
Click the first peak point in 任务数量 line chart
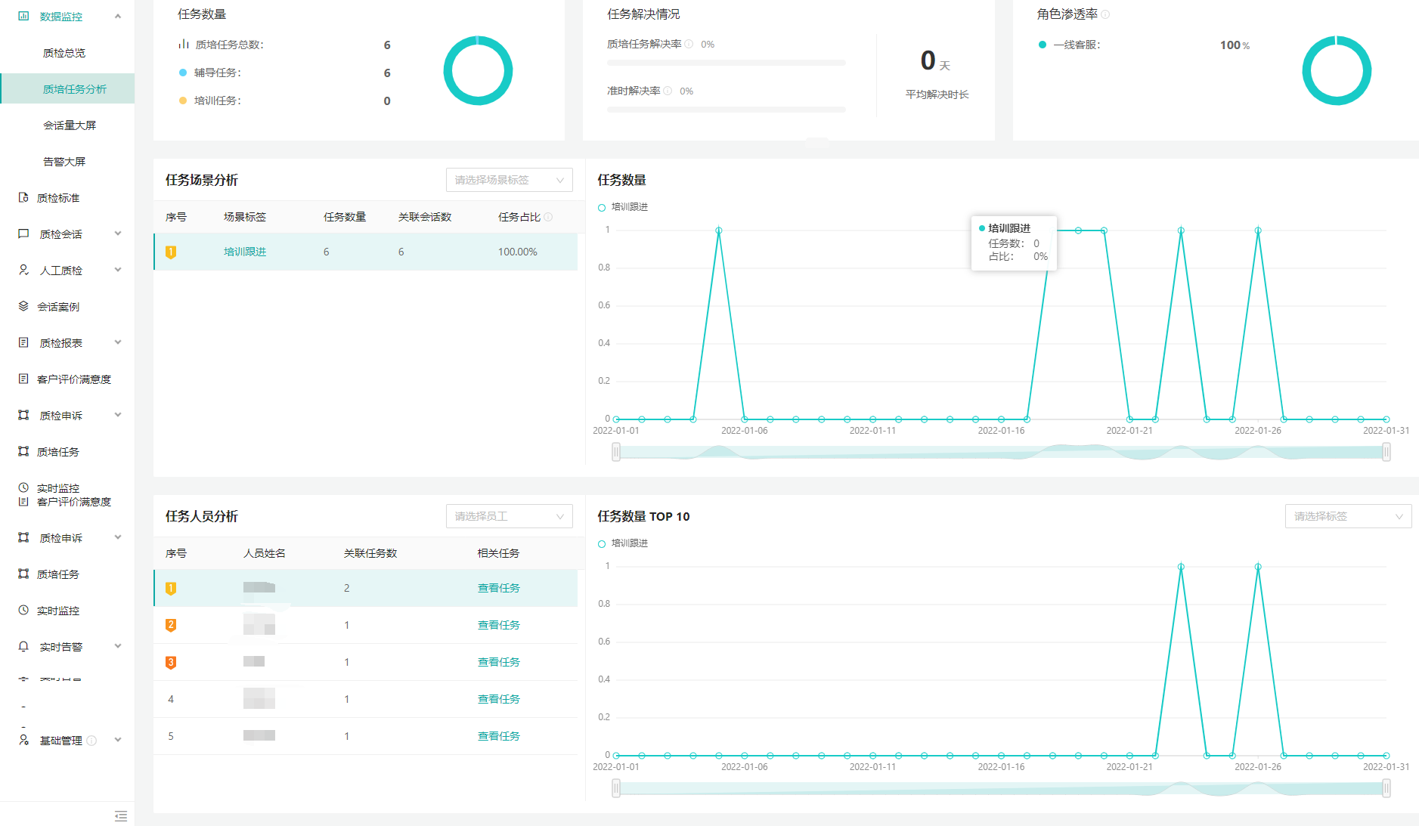(719, 230)
